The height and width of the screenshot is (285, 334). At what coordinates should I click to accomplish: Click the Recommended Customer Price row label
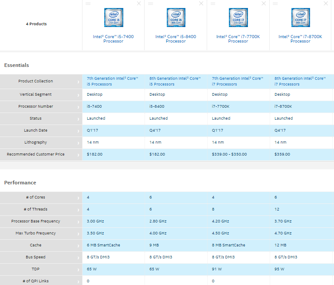tap(35, 154)
